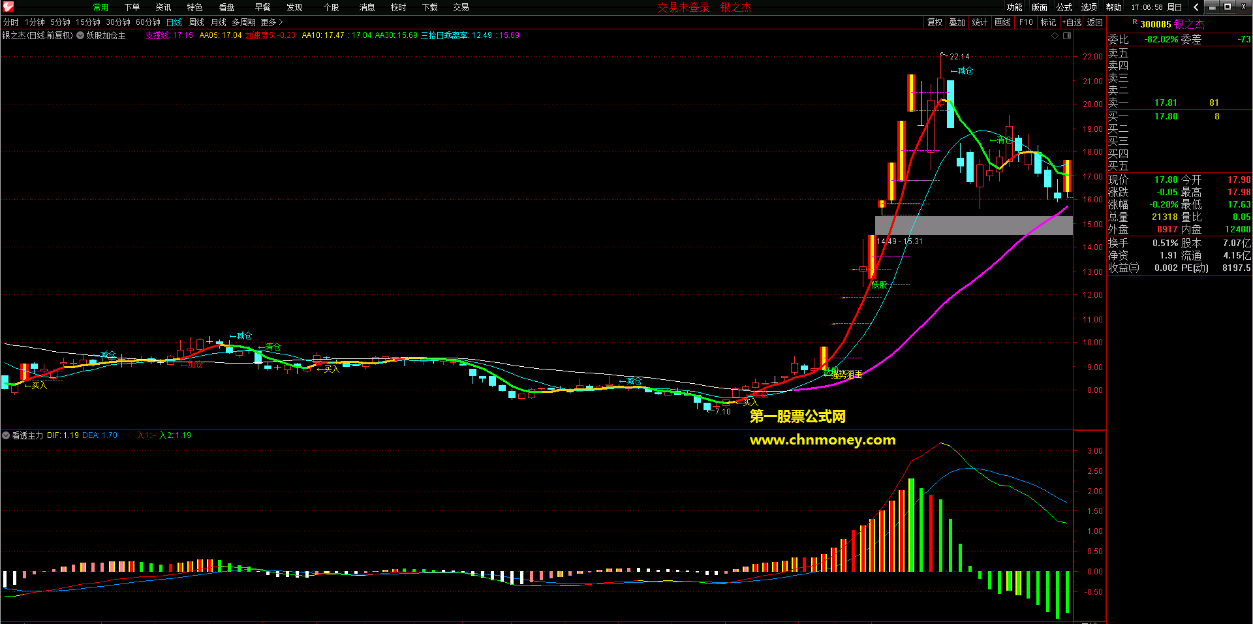Click the 卖一 price 17.81
The height and width of the screenshot is (624, 1253).
(x=1166, y=102)
